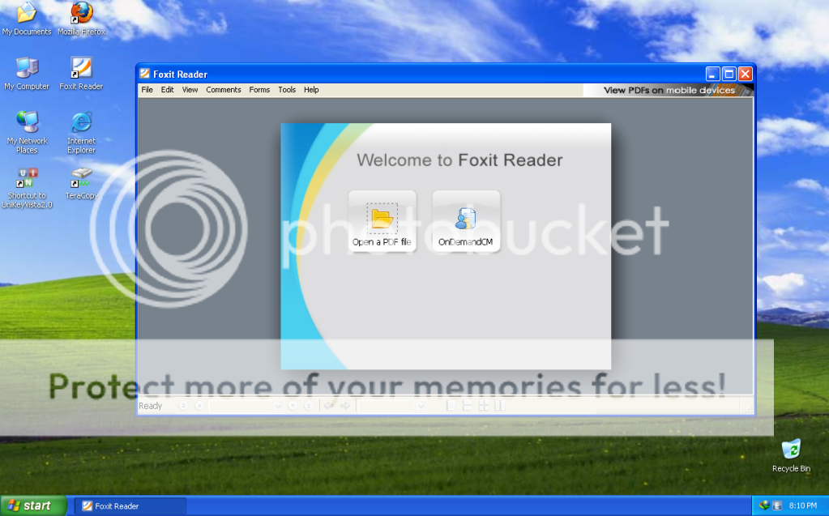Open the Comments menu
Viewport: 829px width, 516px height.
pyautogui.click(x=224, y=90)
